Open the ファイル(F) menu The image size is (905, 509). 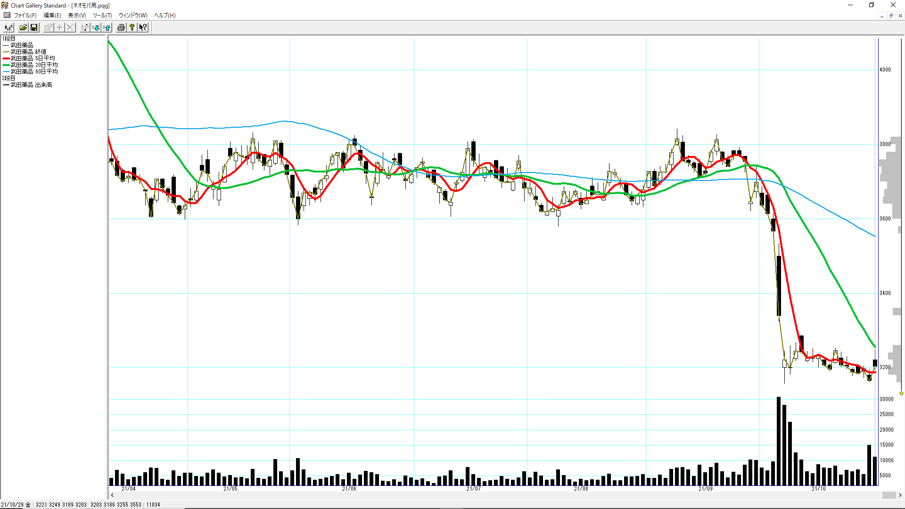click(x=25, y=16)
